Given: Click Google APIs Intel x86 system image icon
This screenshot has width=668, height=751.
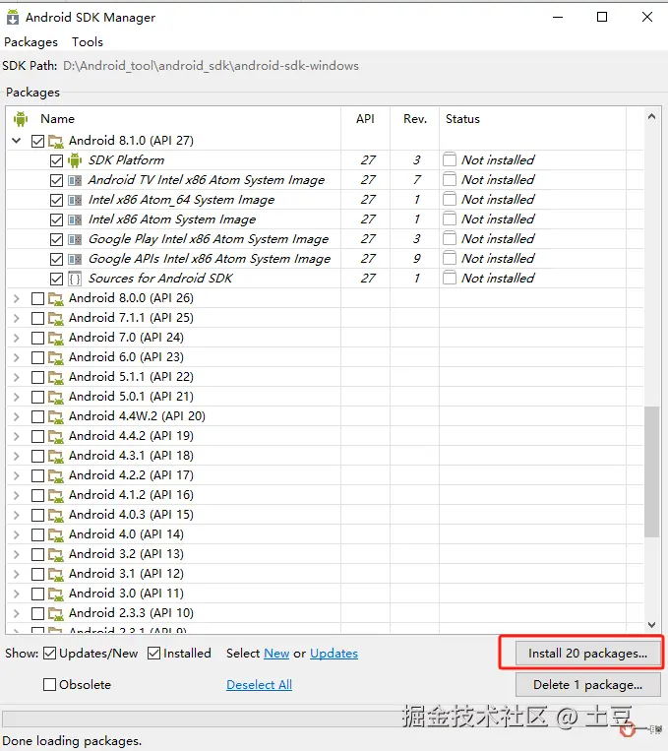Looking at the screenshot, I should 75,259.
